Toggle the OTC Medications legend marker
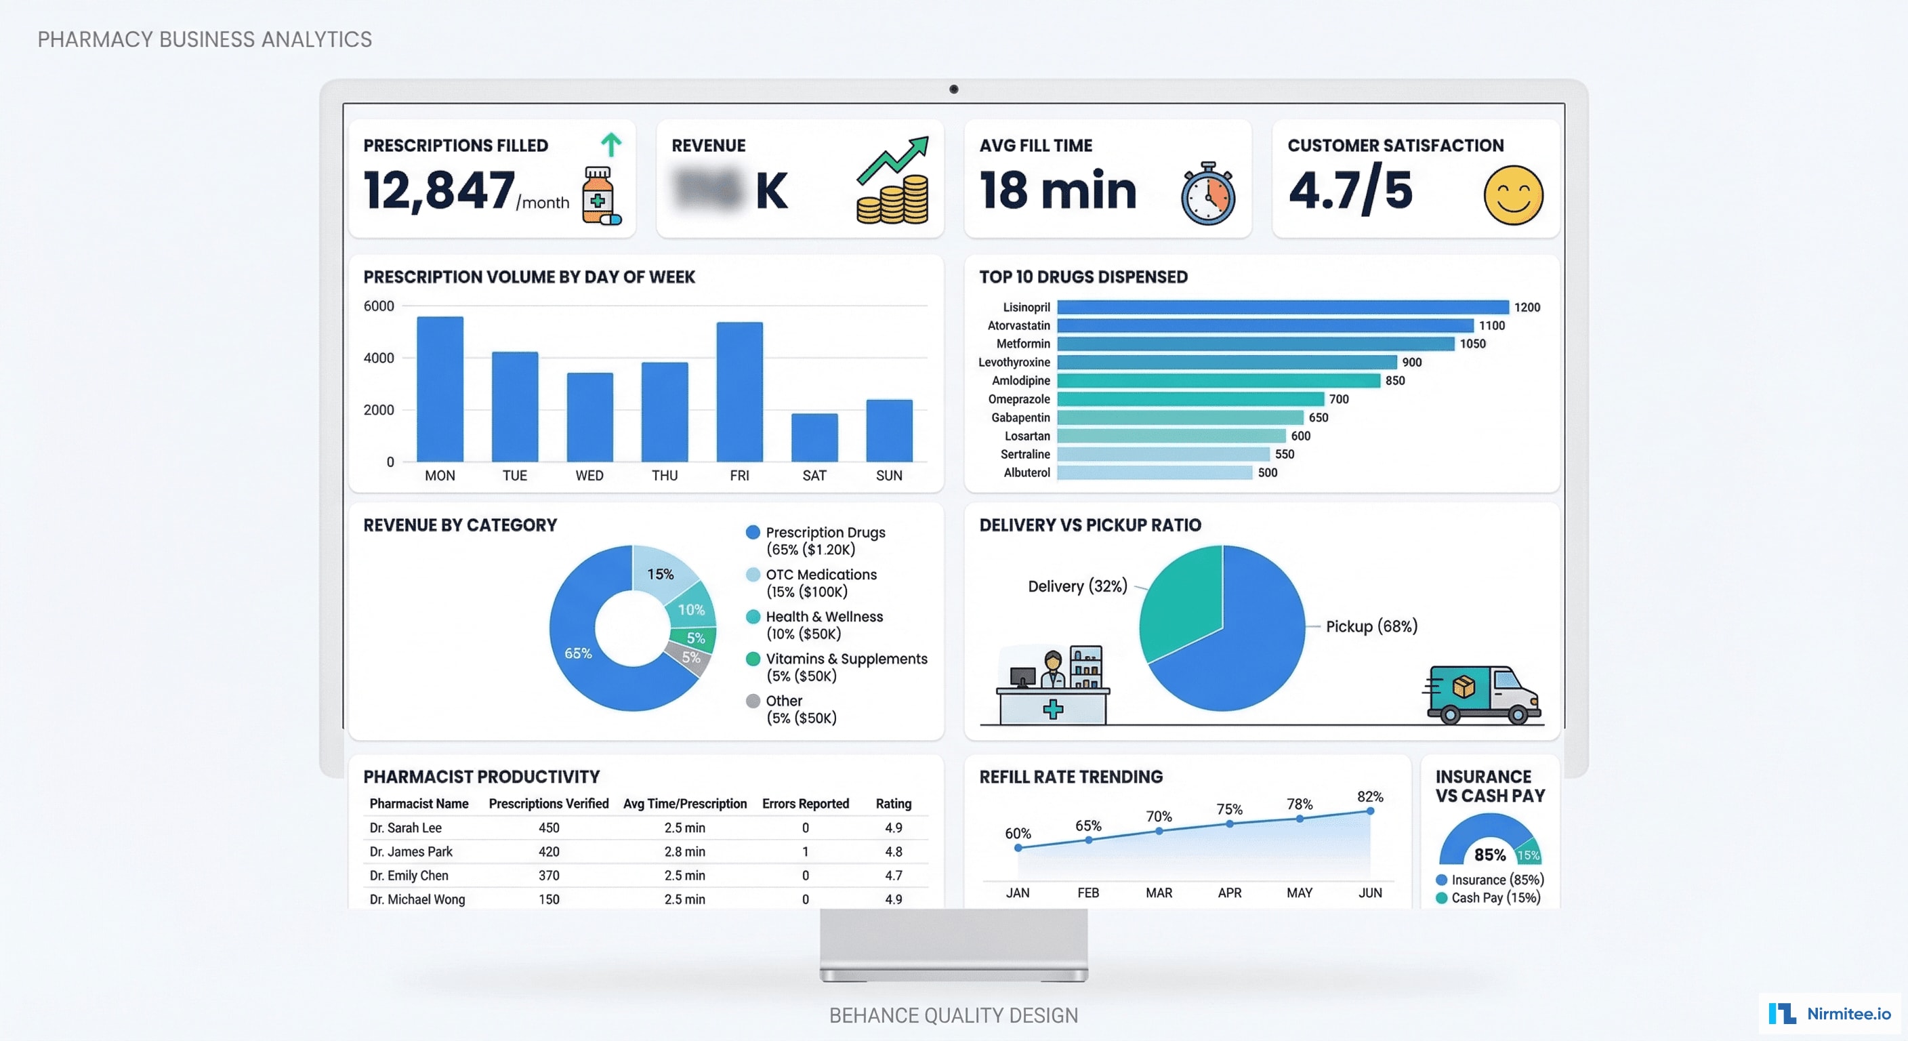The image size is (1908, 1041). pos(753,574)
